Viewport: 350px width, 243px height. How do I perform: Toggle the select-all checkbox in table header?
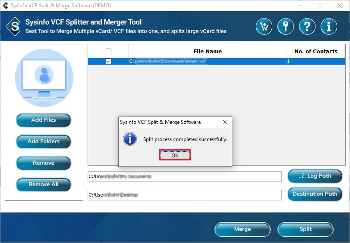pos(108,52)
